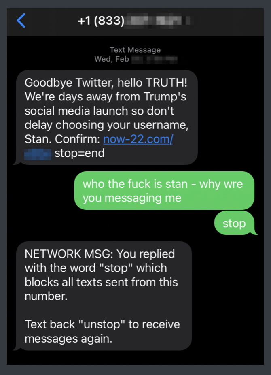The width and height of the screenshot is (271, 375).
Task: Tap the green "who the fuck is stan" bubble
Action: pos(164,191)
